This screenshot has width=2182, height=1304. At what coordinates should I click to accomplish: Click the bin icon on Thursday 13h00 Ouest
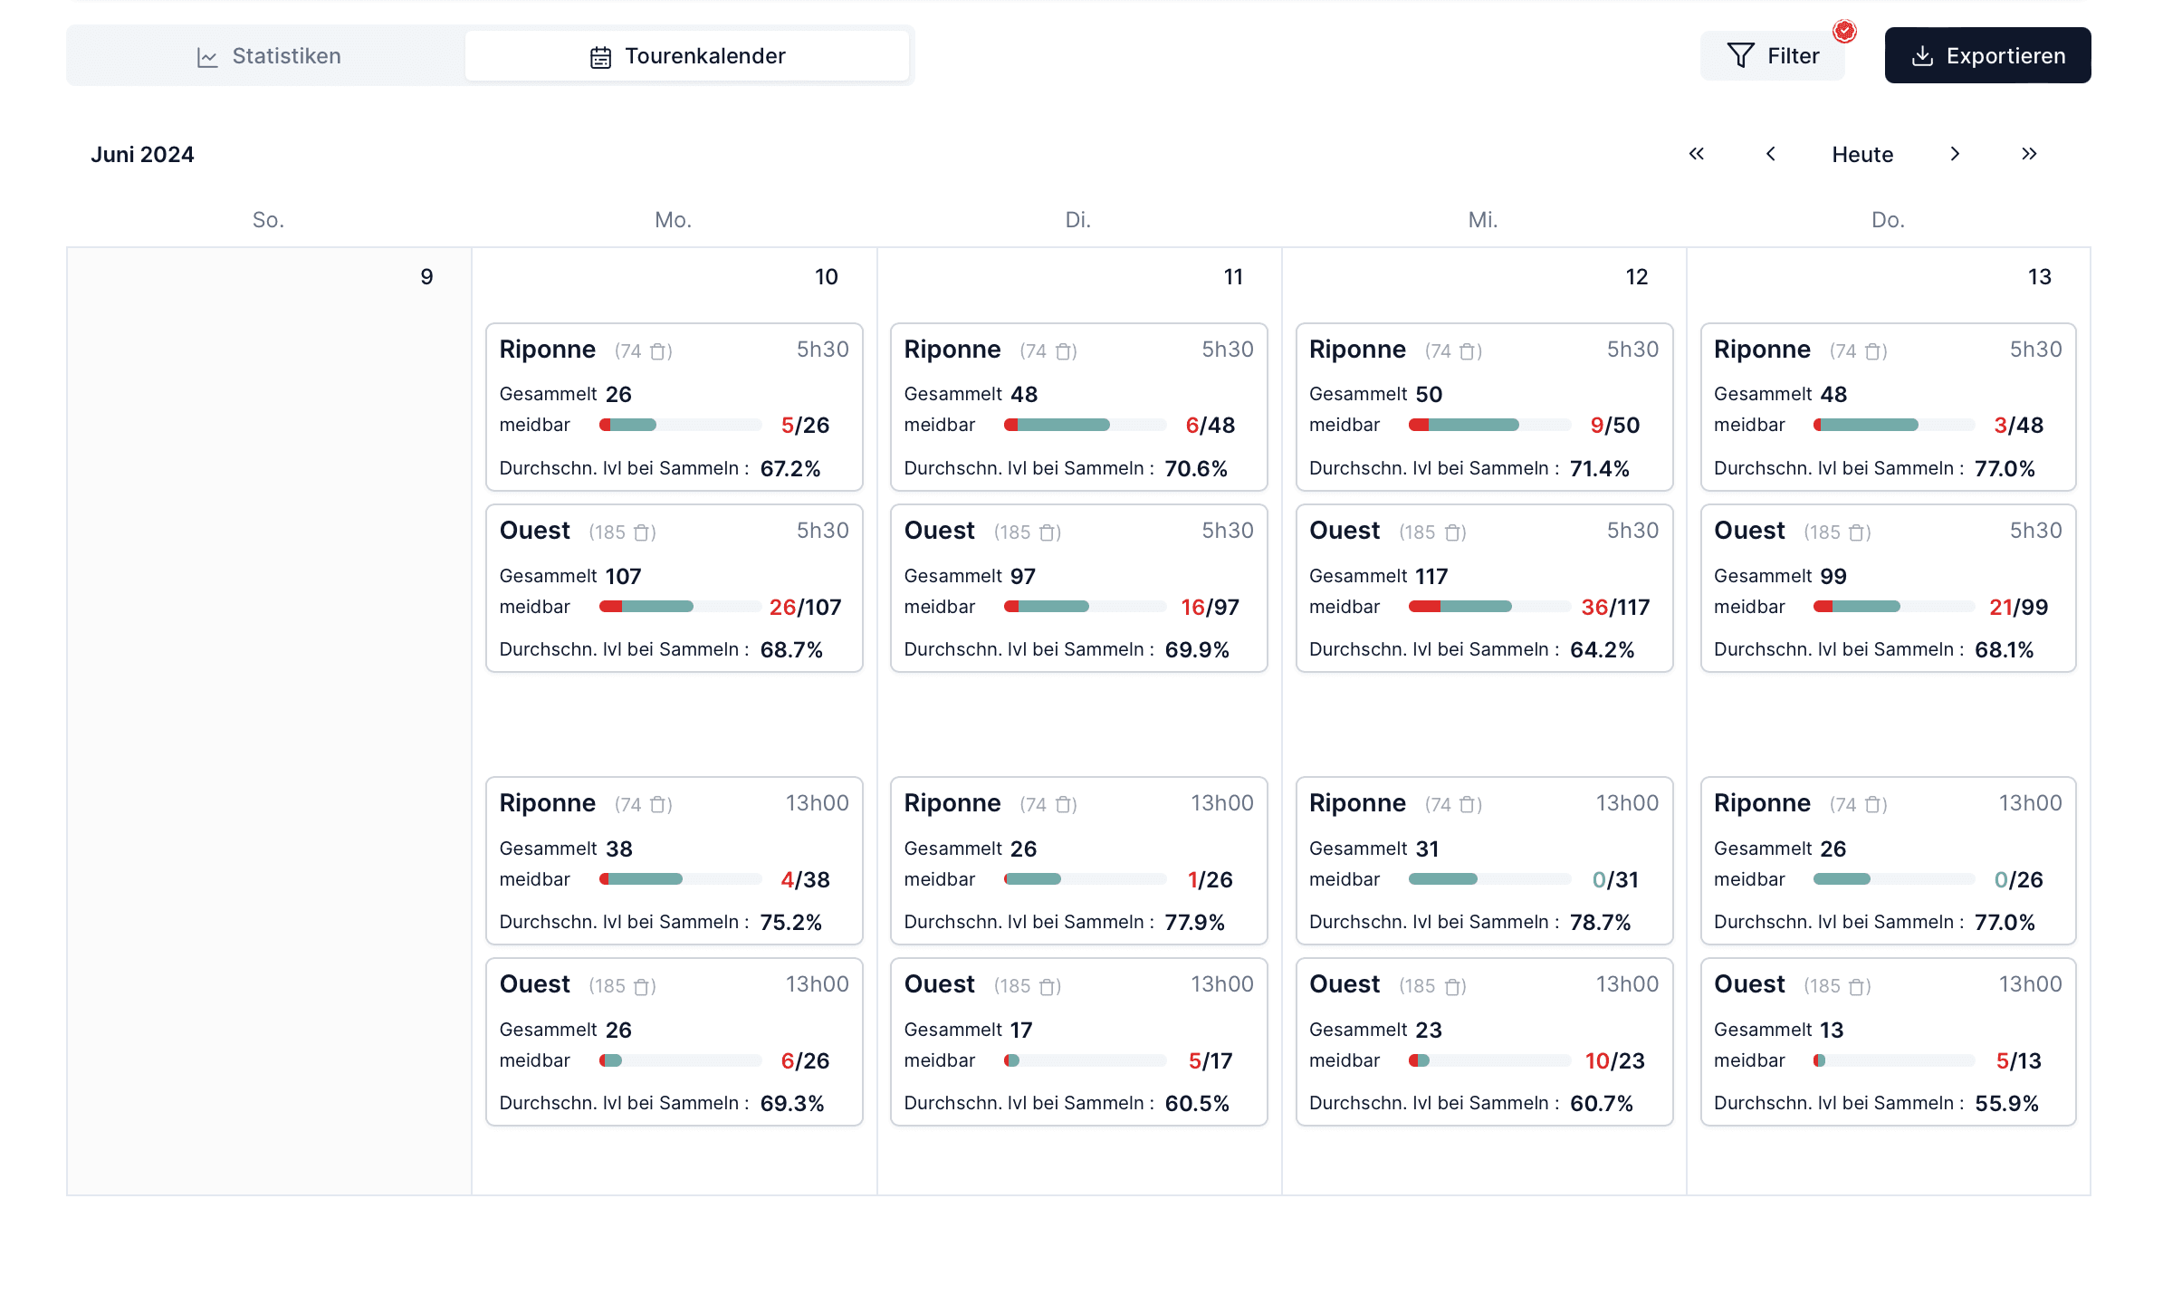pos(1855,986)
